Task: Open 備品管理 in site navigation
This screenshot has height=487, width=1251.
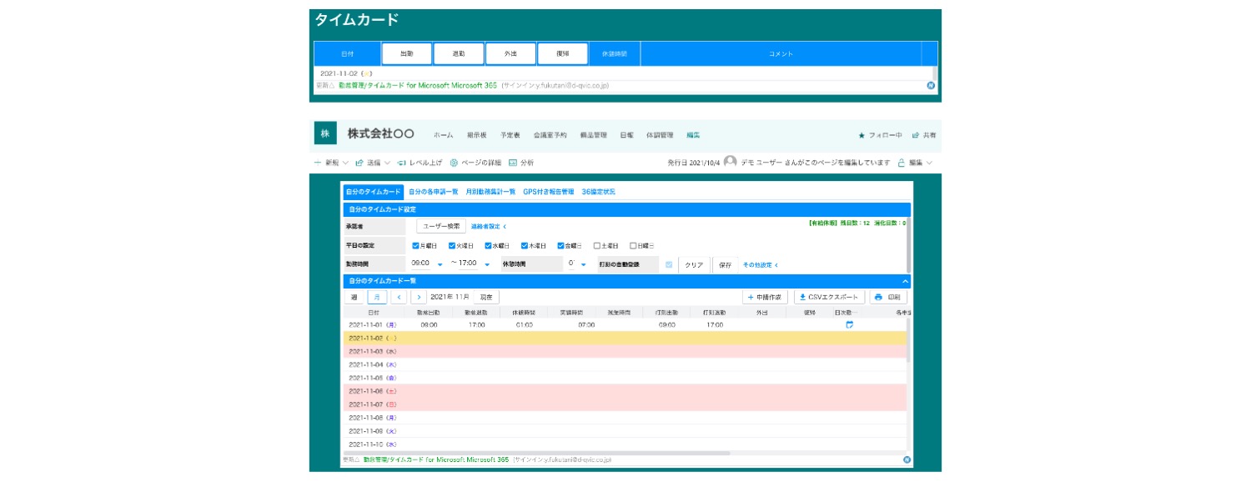Action: pyautogui.click(x=594, y=135)
